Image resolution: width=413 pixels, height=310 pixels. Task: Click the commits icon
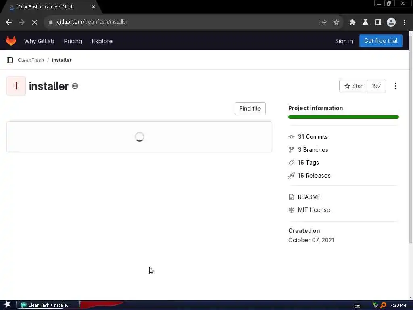point(292,137)
